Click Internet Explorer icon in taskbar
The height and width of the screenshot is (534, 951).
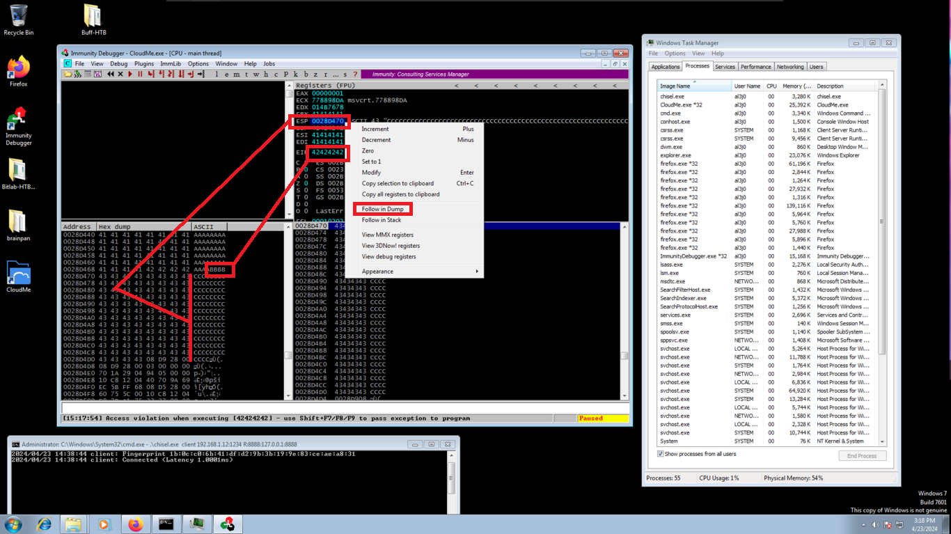click(44, 524)
